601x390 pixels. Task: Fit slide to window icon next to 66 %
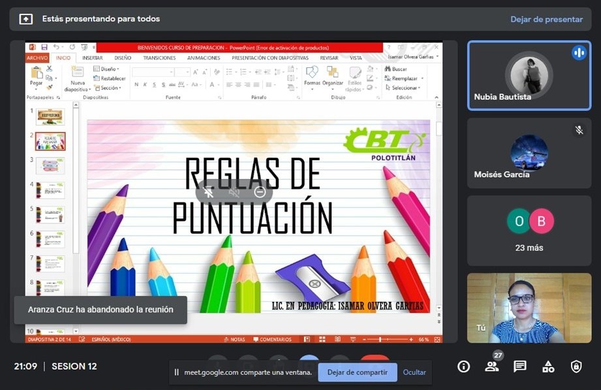coord(437,339)
